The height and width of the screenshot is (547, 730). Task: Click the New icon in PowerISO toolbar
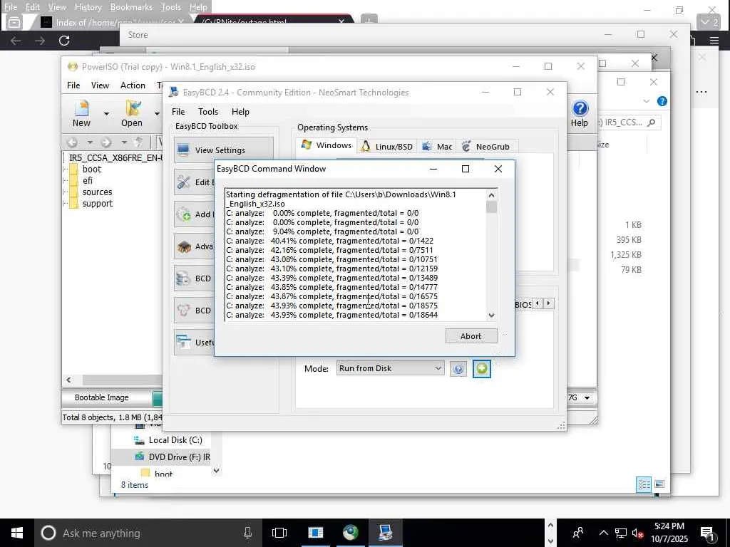[81, 114]
